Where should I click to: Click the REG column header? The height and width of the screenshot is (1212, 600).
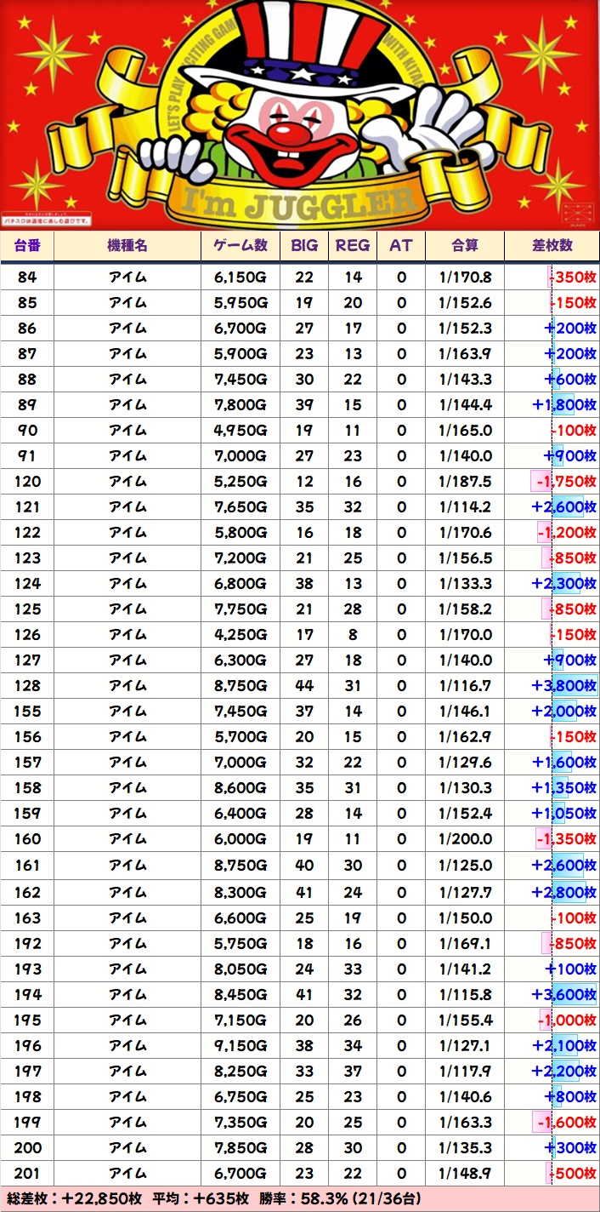tap(353, 245)
